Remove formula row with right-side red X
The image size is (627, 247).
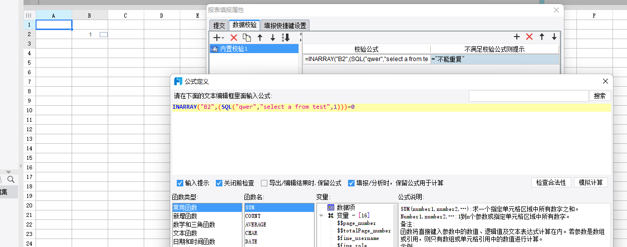pyautogui.click(x=529, y=37)
